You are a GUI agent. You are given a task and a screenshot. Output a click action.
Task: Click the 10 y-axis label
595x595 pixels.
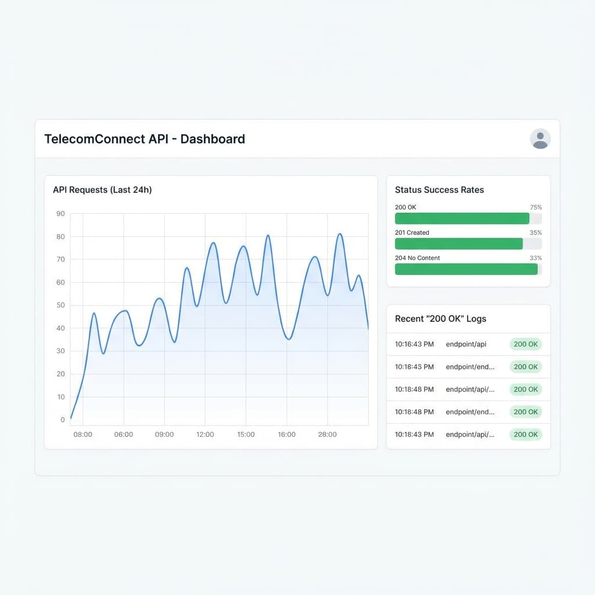61,397
